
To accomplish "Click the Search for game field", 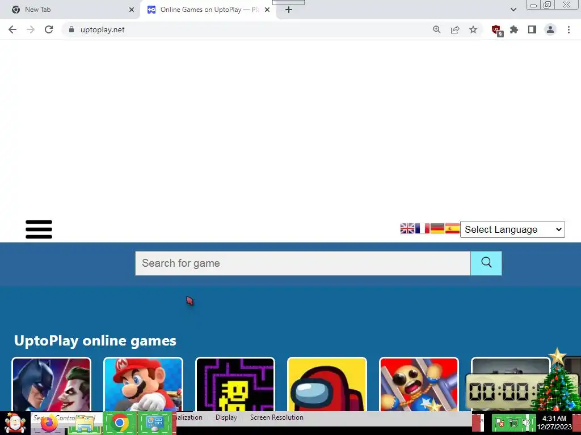I will click(303, 263).
